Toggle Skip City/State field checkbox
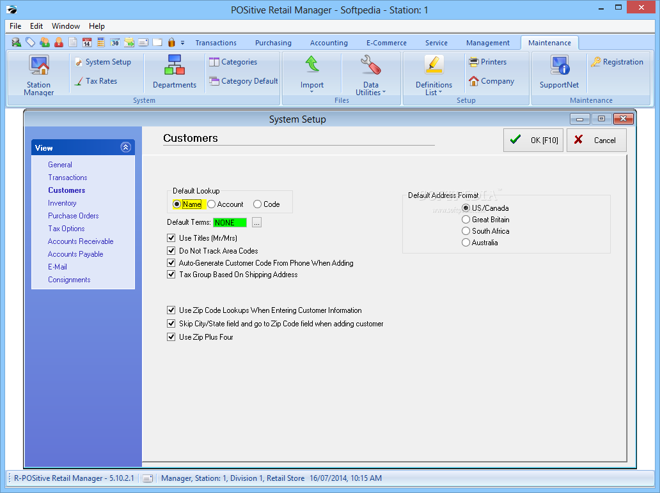 (171, 324)
